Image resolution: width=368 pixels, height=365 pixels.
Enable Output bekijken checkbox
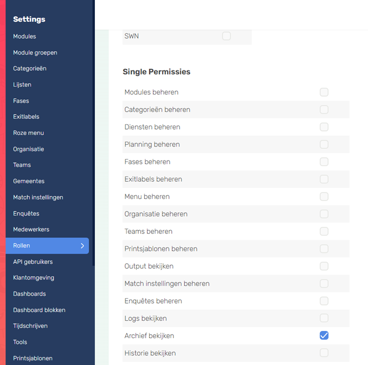point(324,266)
